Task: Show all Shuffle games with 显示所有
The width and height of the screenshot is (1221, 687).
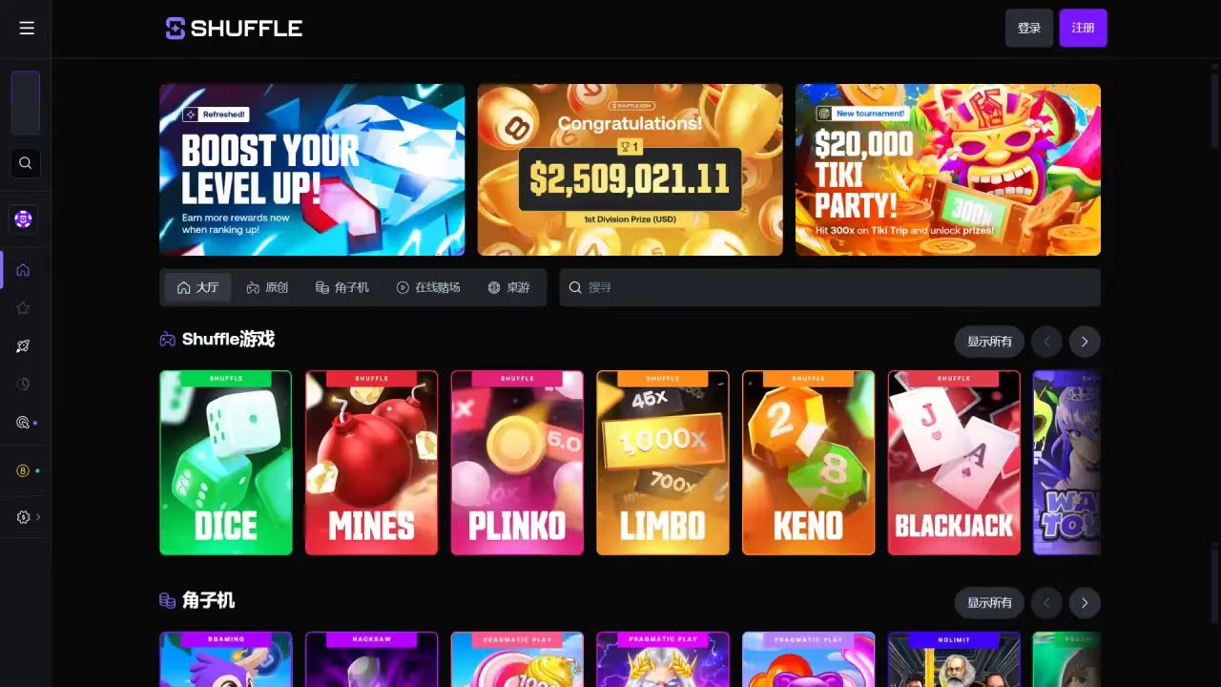Action: [x=989, y=342]
